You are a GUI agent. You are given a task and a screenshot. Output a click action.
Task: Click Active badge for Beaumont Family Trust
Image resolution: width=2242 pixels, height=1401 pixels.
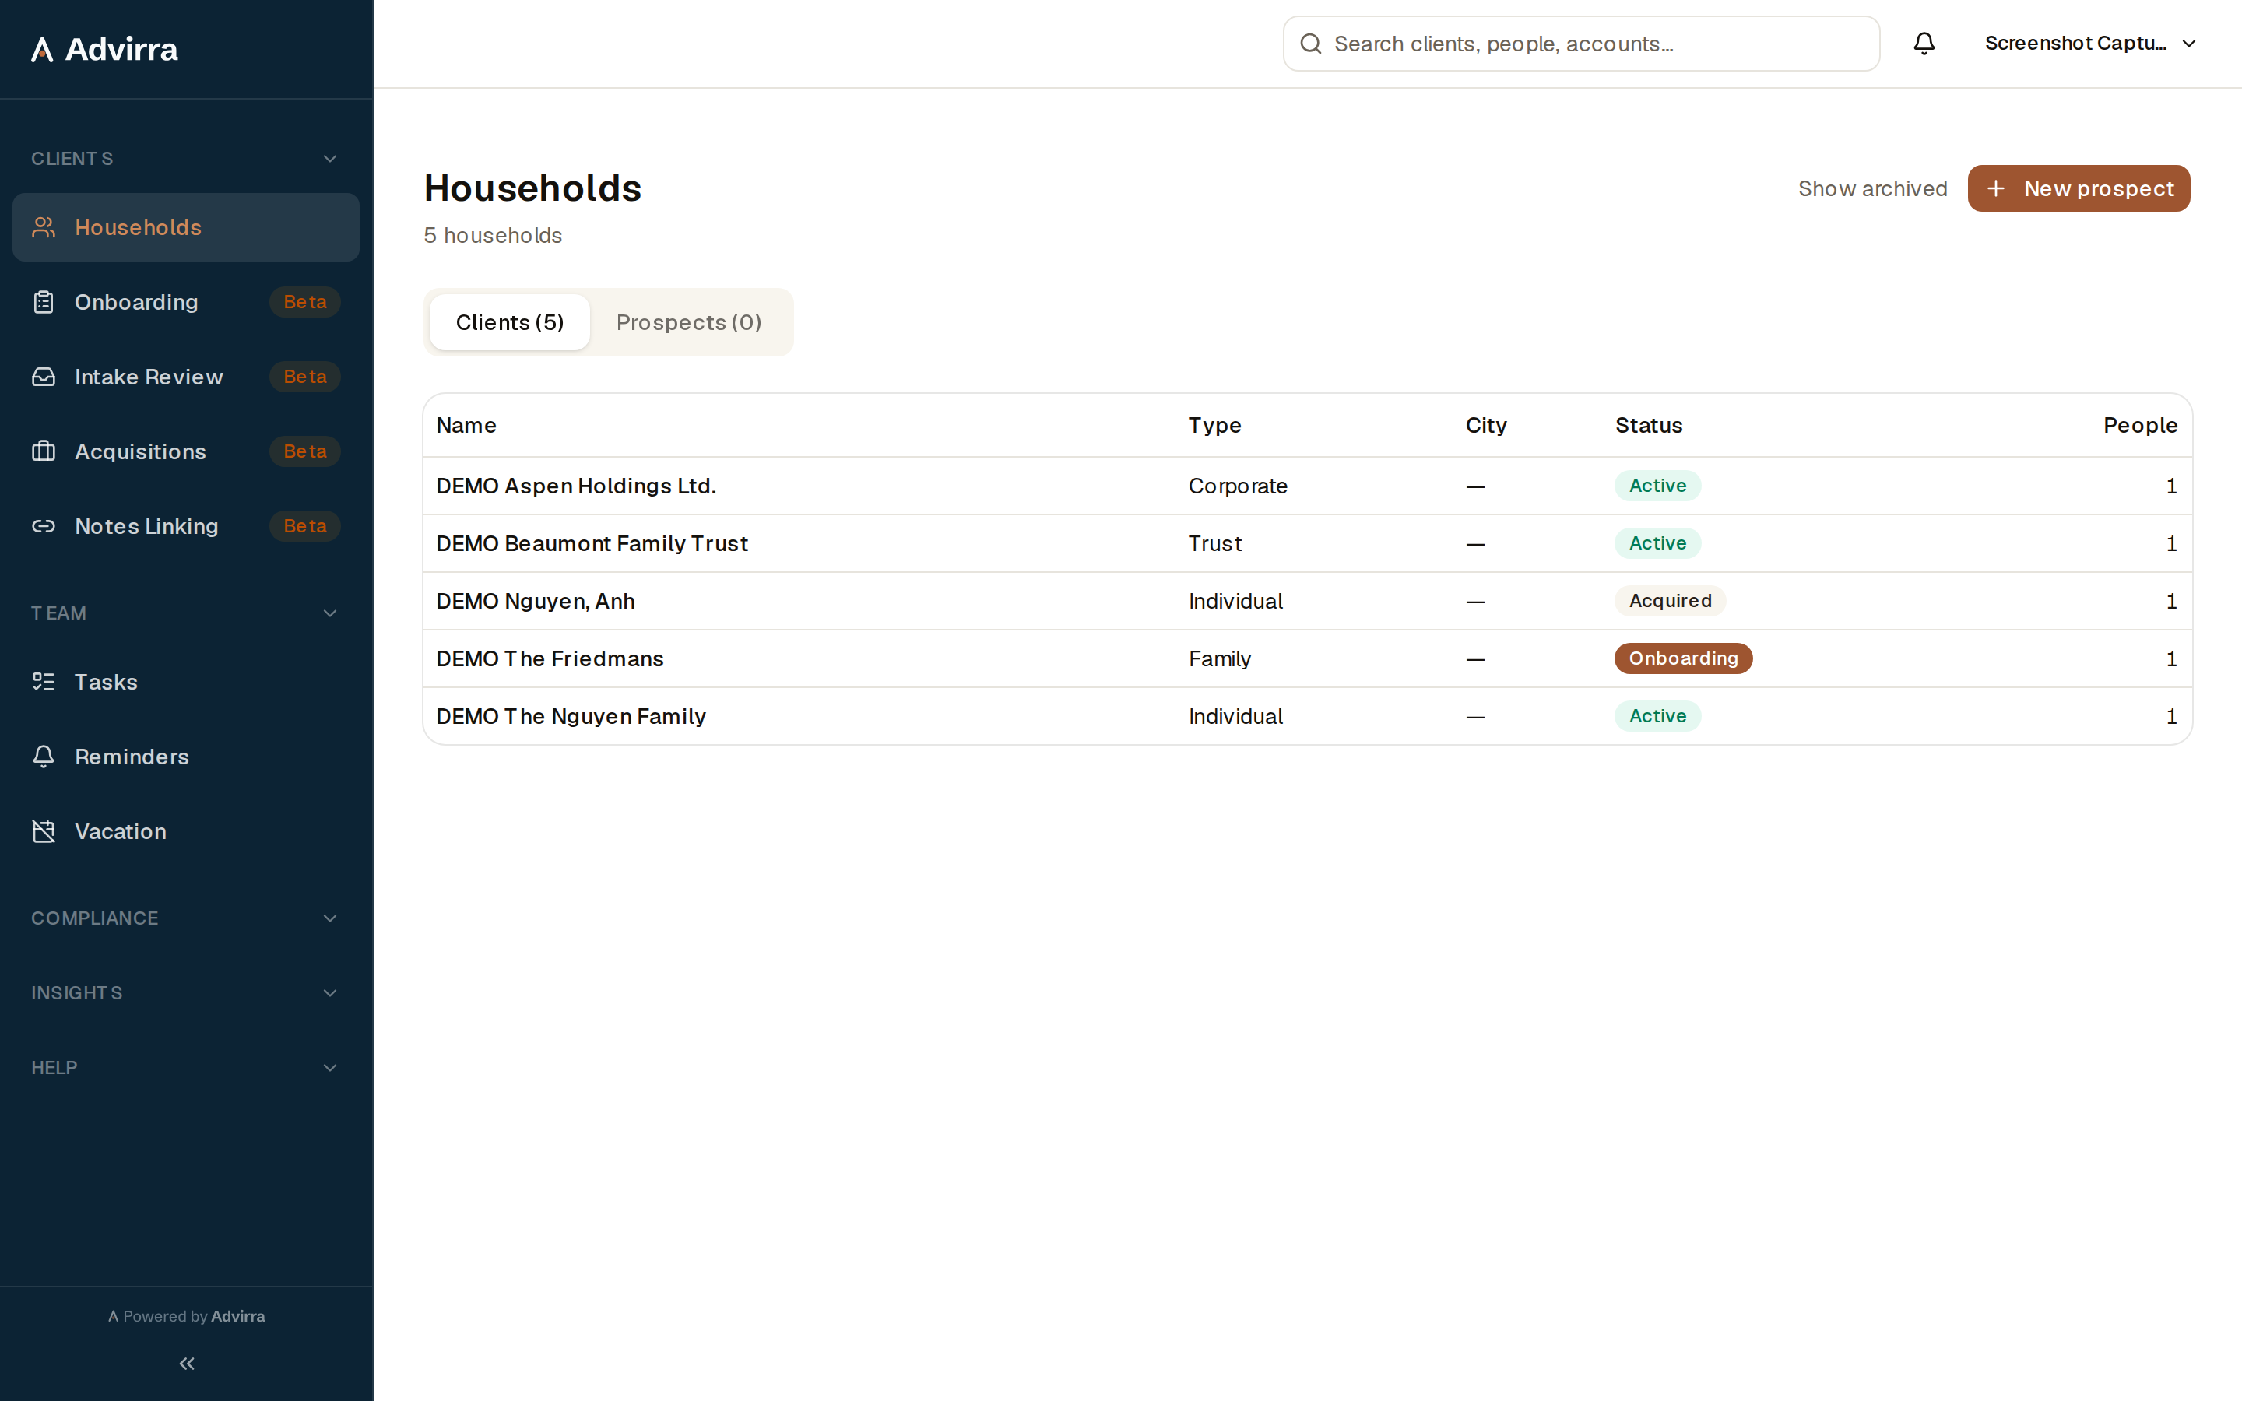[x=1657, y=543]
